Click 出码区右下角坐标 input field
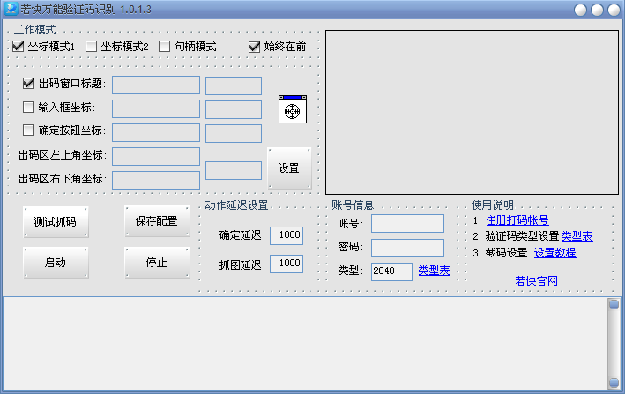The image size is (625, 394). [156, 180]
